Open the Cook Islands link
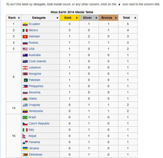The height and width of the screenshot is (158, 163). click(37, 62)
